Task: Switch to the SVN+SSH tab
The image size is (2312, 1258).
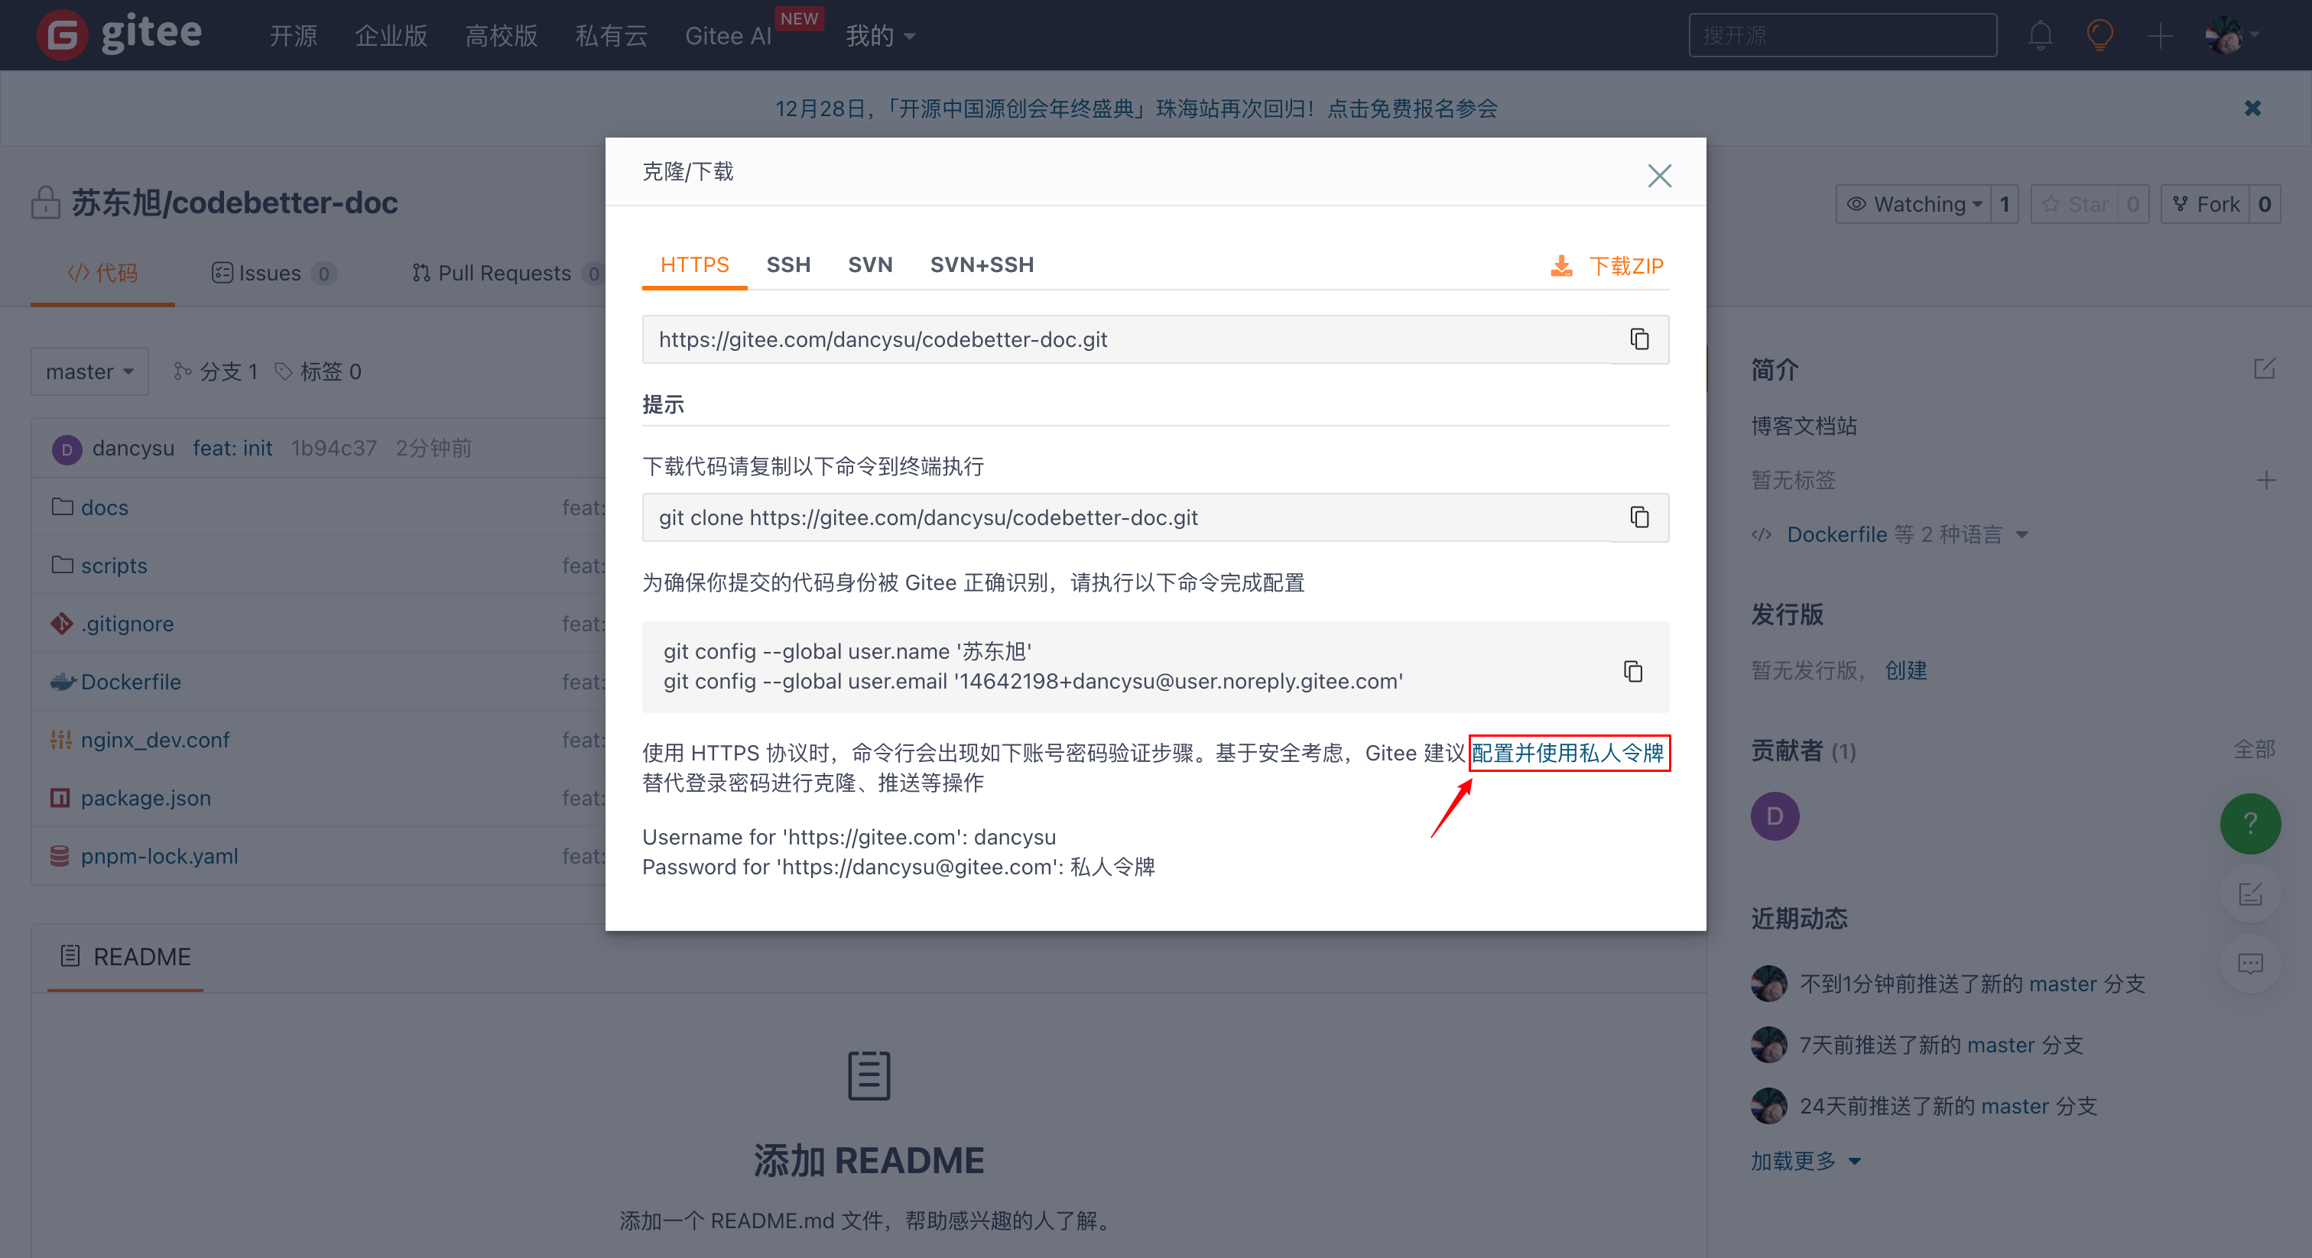Action: click(x=982, y=264)
